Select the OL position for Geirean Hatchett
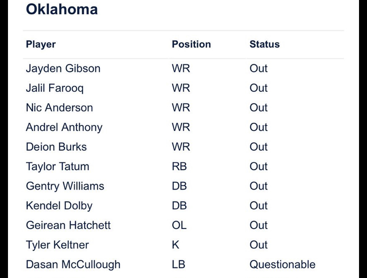The width and height of the screenshot is (367, 278). (179, 225)
